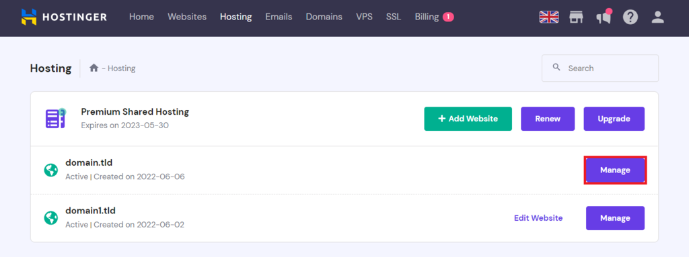
Task: Open Edit Website link for domain1.tld
Action: pos(538,218)
